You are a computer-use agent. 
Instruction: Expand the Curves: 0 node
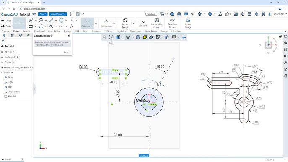[x=16, y=63]
